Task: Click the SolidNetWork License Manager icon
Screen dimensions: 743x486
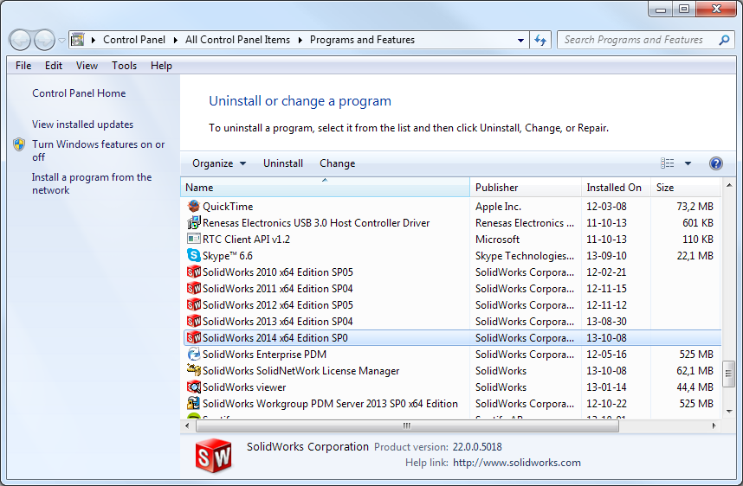Action: pyautogui.click(x=193, y=370)
